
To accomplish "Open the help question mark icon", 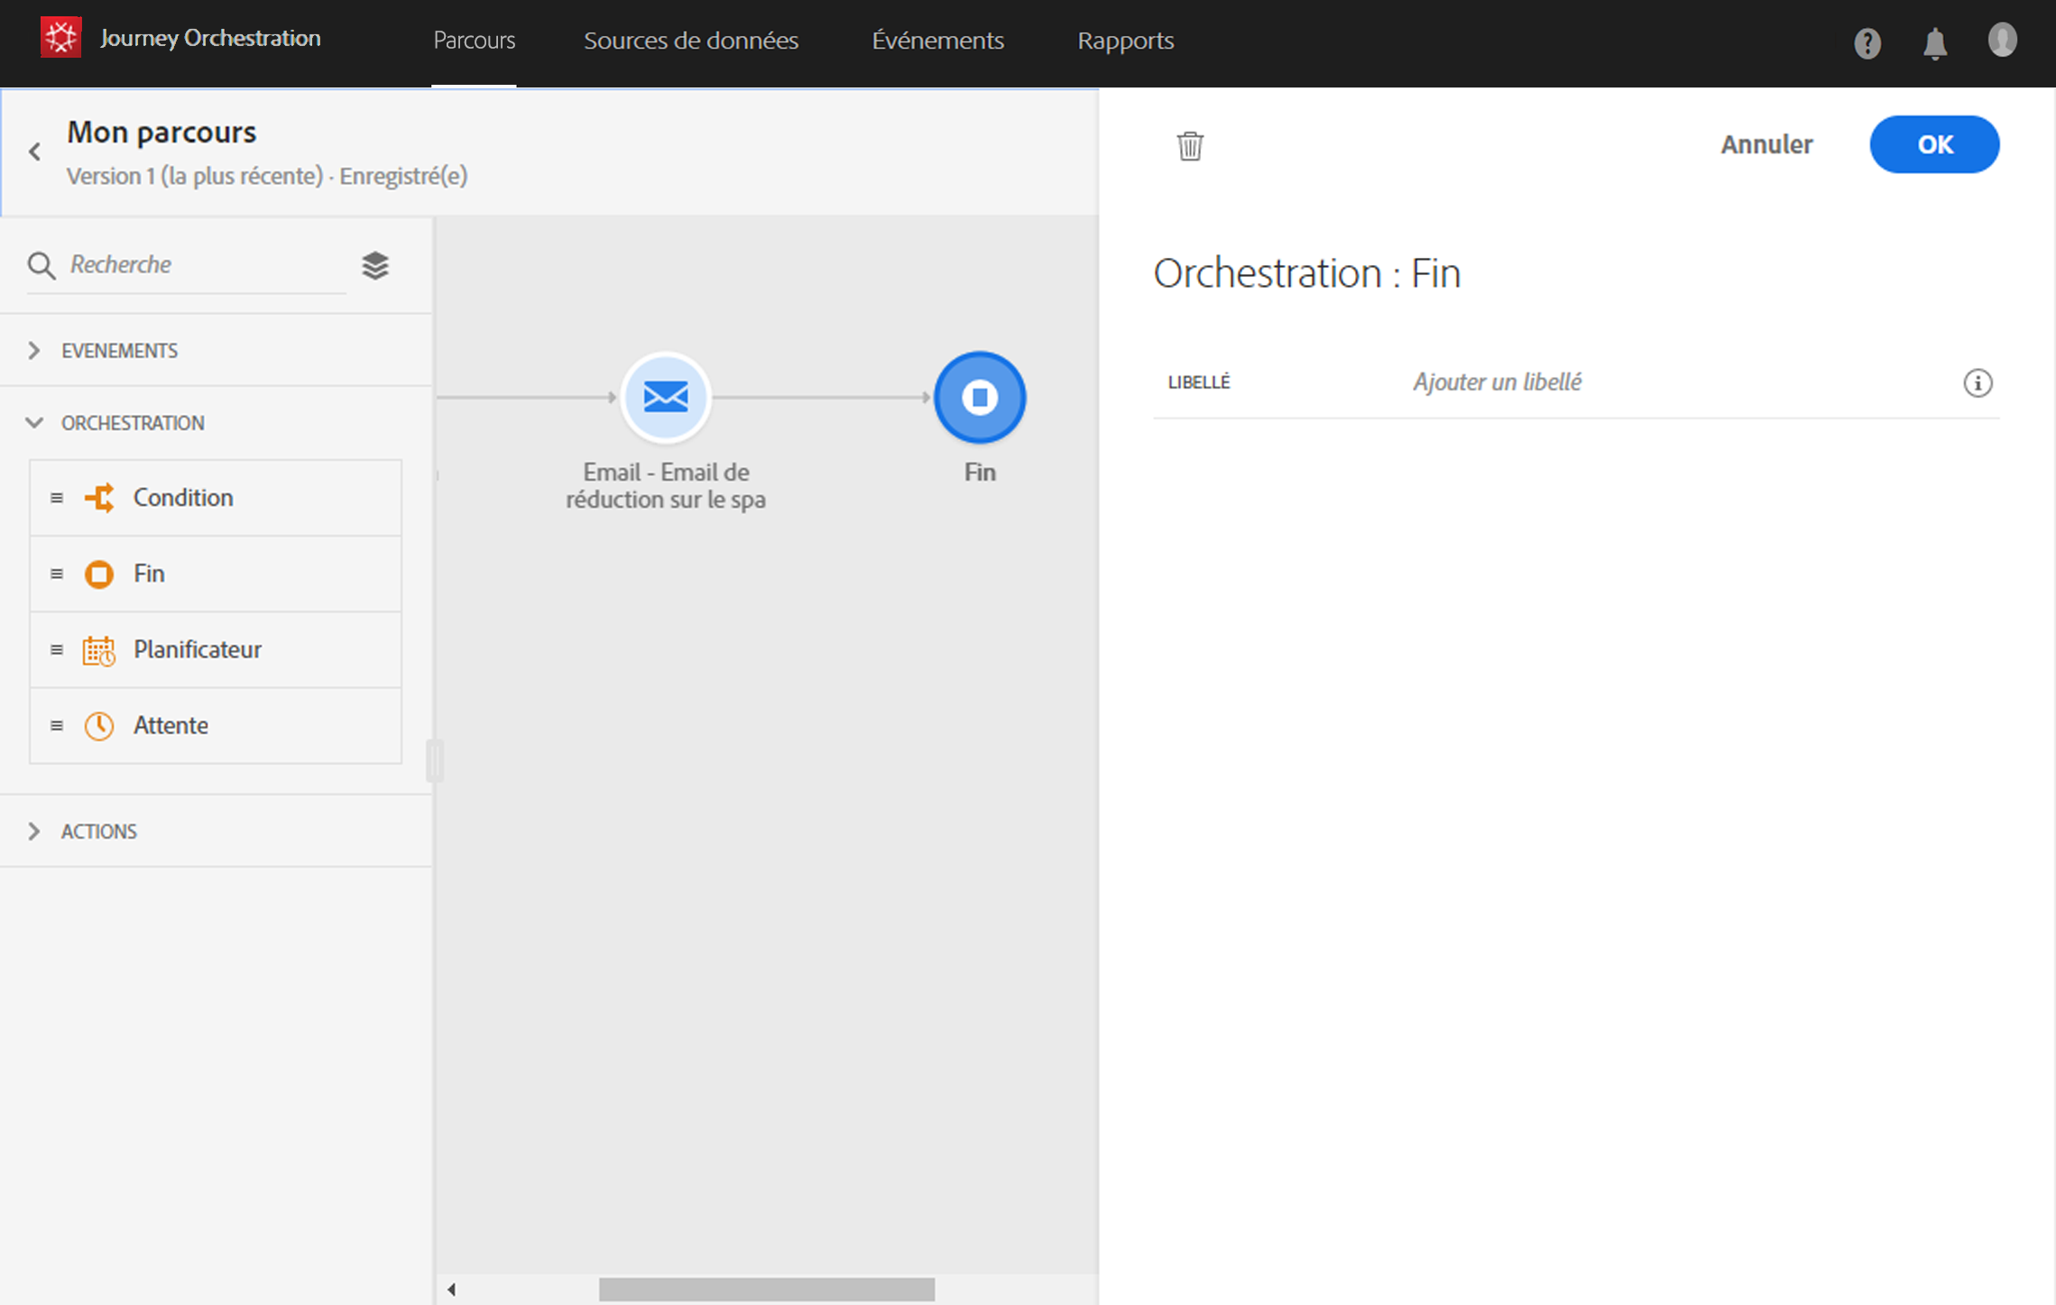I will [1867, 42].
